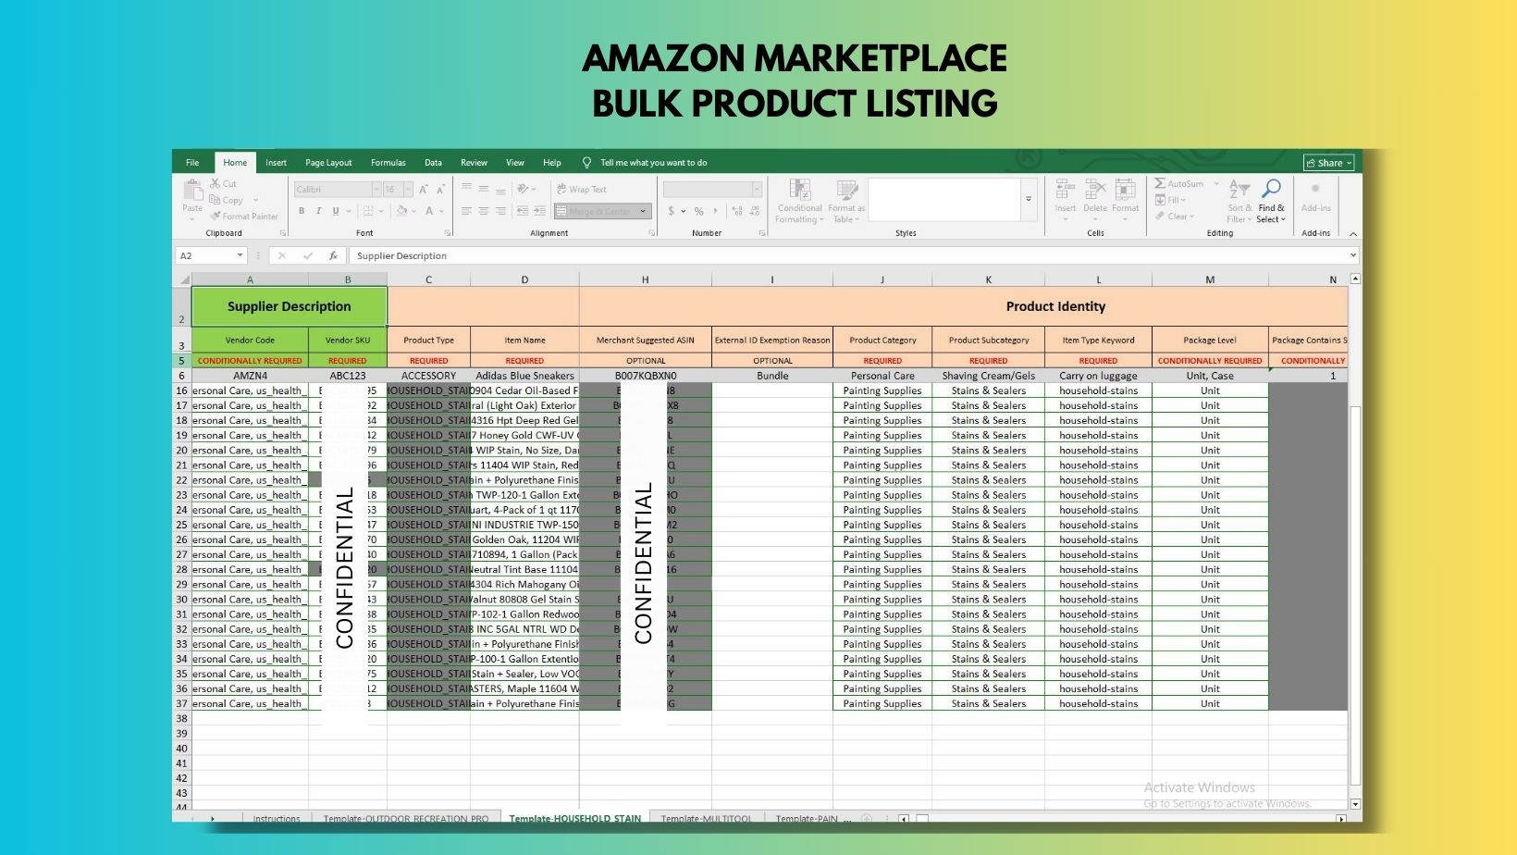This screenshot has height=855, width=1517.
Task: Collapse the ribbon with the caret
Action: (1353, 233)
